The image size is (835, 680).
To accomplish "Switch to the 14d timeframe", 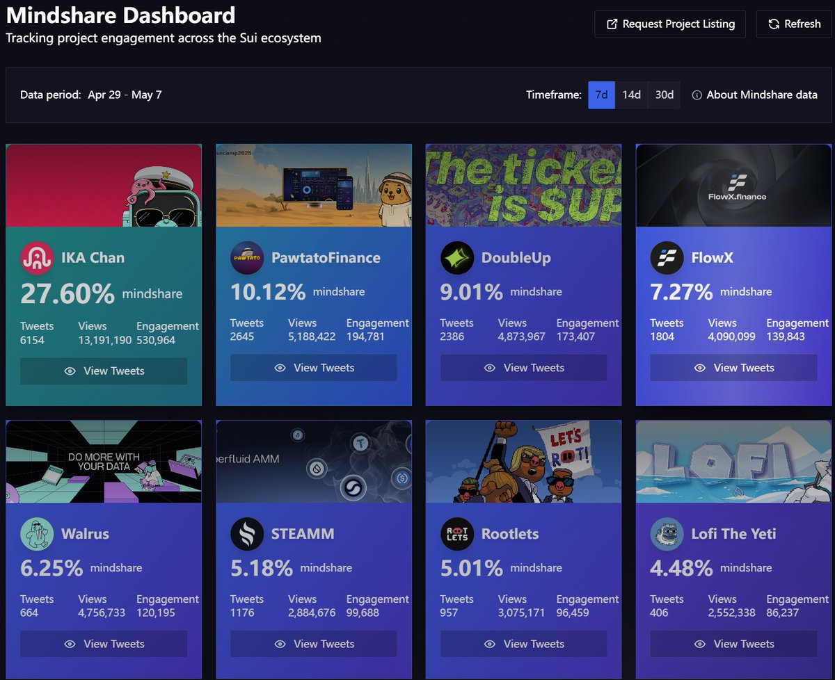I will [x=631, y=95].
